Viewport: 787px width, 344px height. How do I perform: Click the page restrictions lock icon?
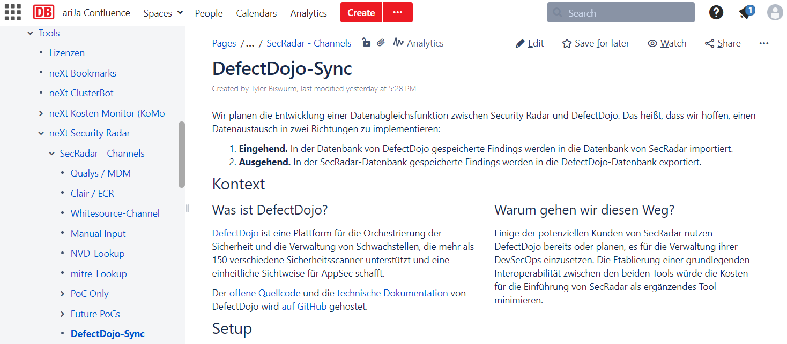(x=366, y=43)
